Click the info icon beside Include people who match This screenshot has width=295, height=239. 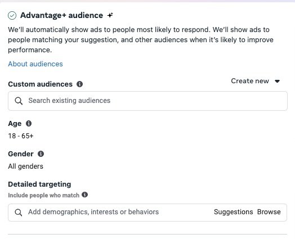point(84,195)
